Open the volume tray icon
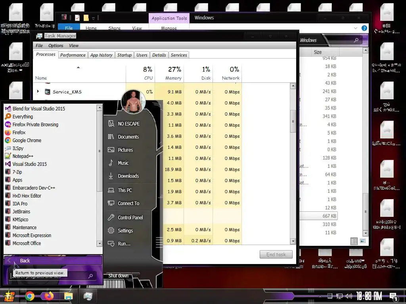Screen dimensions: 406x304 [x=349, y=296]
